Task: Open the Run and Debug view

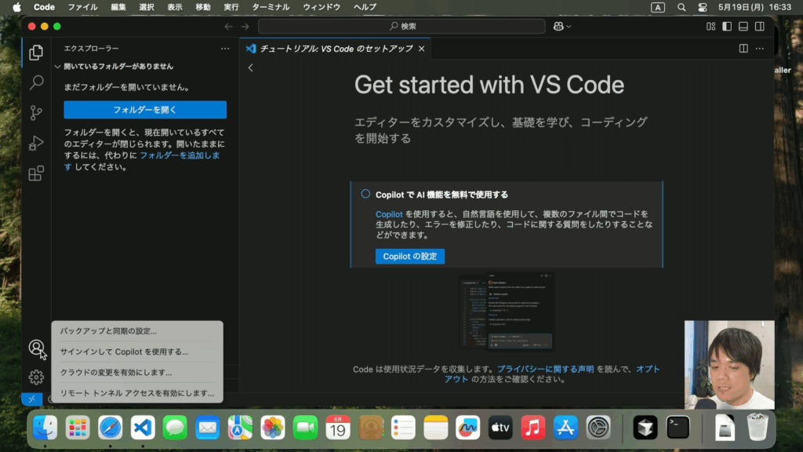Action: tap(36, 144)
